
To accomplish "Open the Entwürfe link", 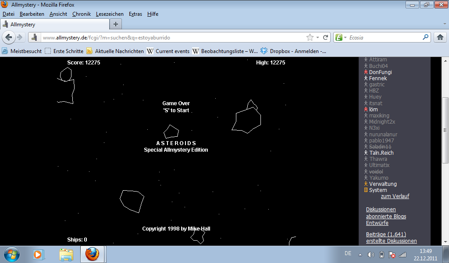I will [377, 223].
